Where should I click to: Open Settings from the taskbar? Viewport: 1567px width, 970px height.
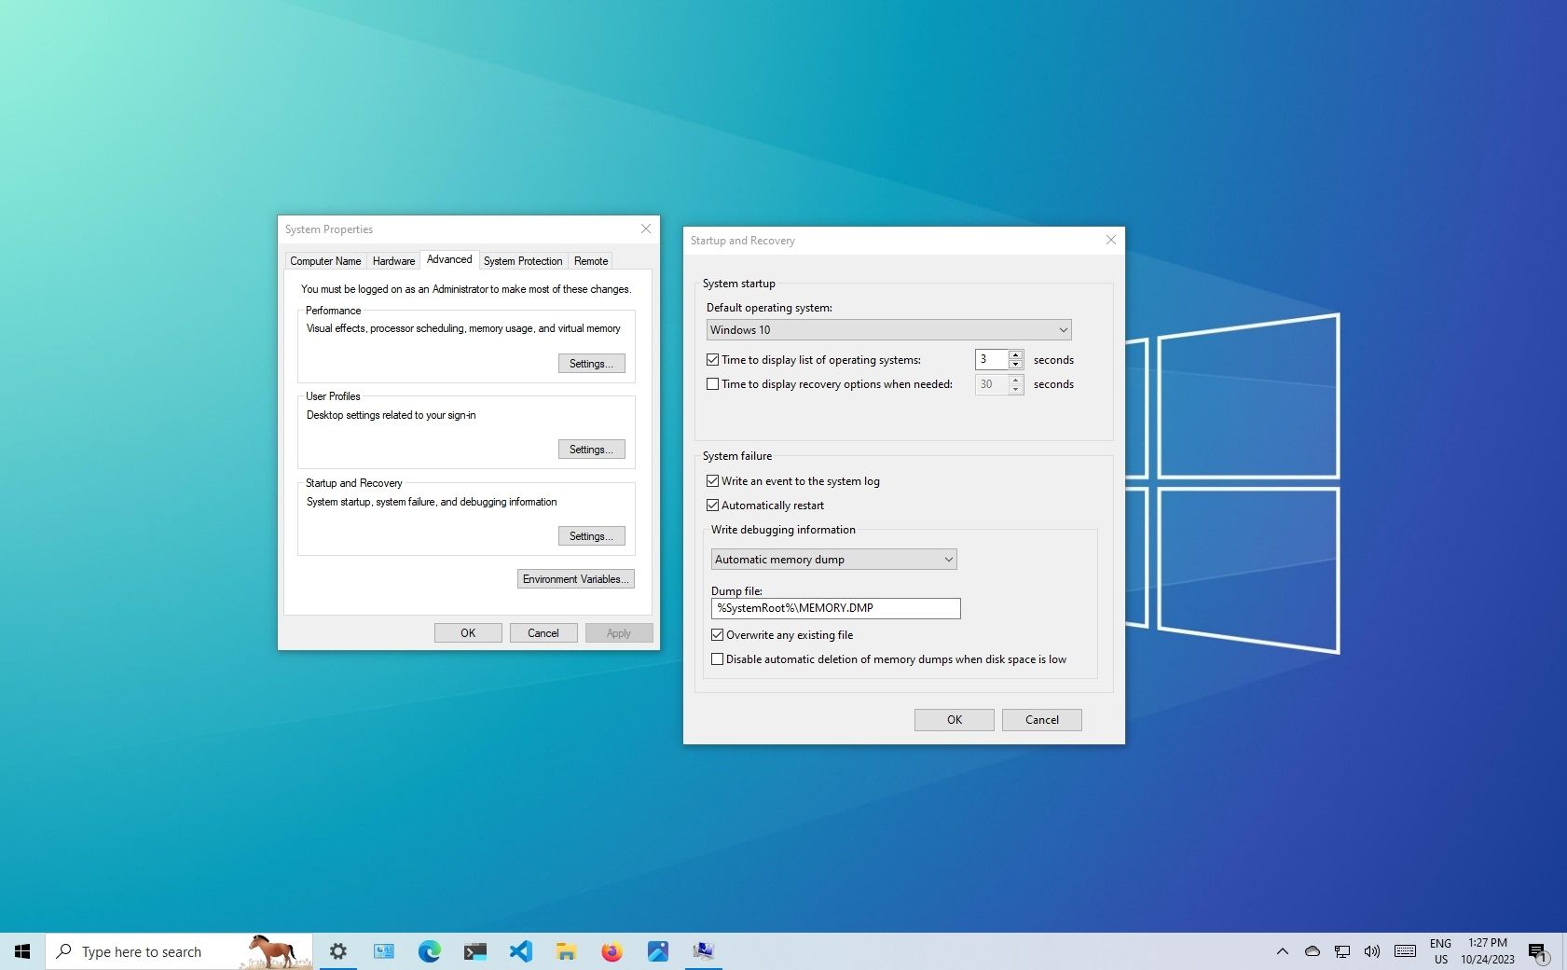pyautogui.click(x=337, y=950)
